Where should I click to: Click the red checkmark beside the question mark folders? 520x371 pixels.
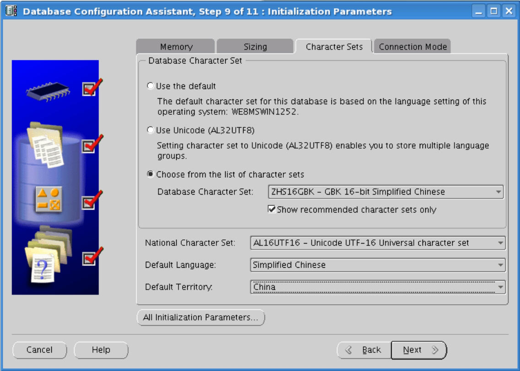click(90, 258)
